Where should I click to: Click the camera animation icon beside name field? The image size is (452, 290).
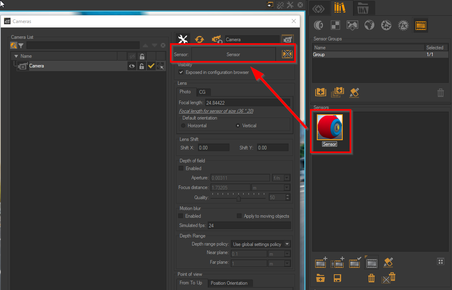pos(217,39)
